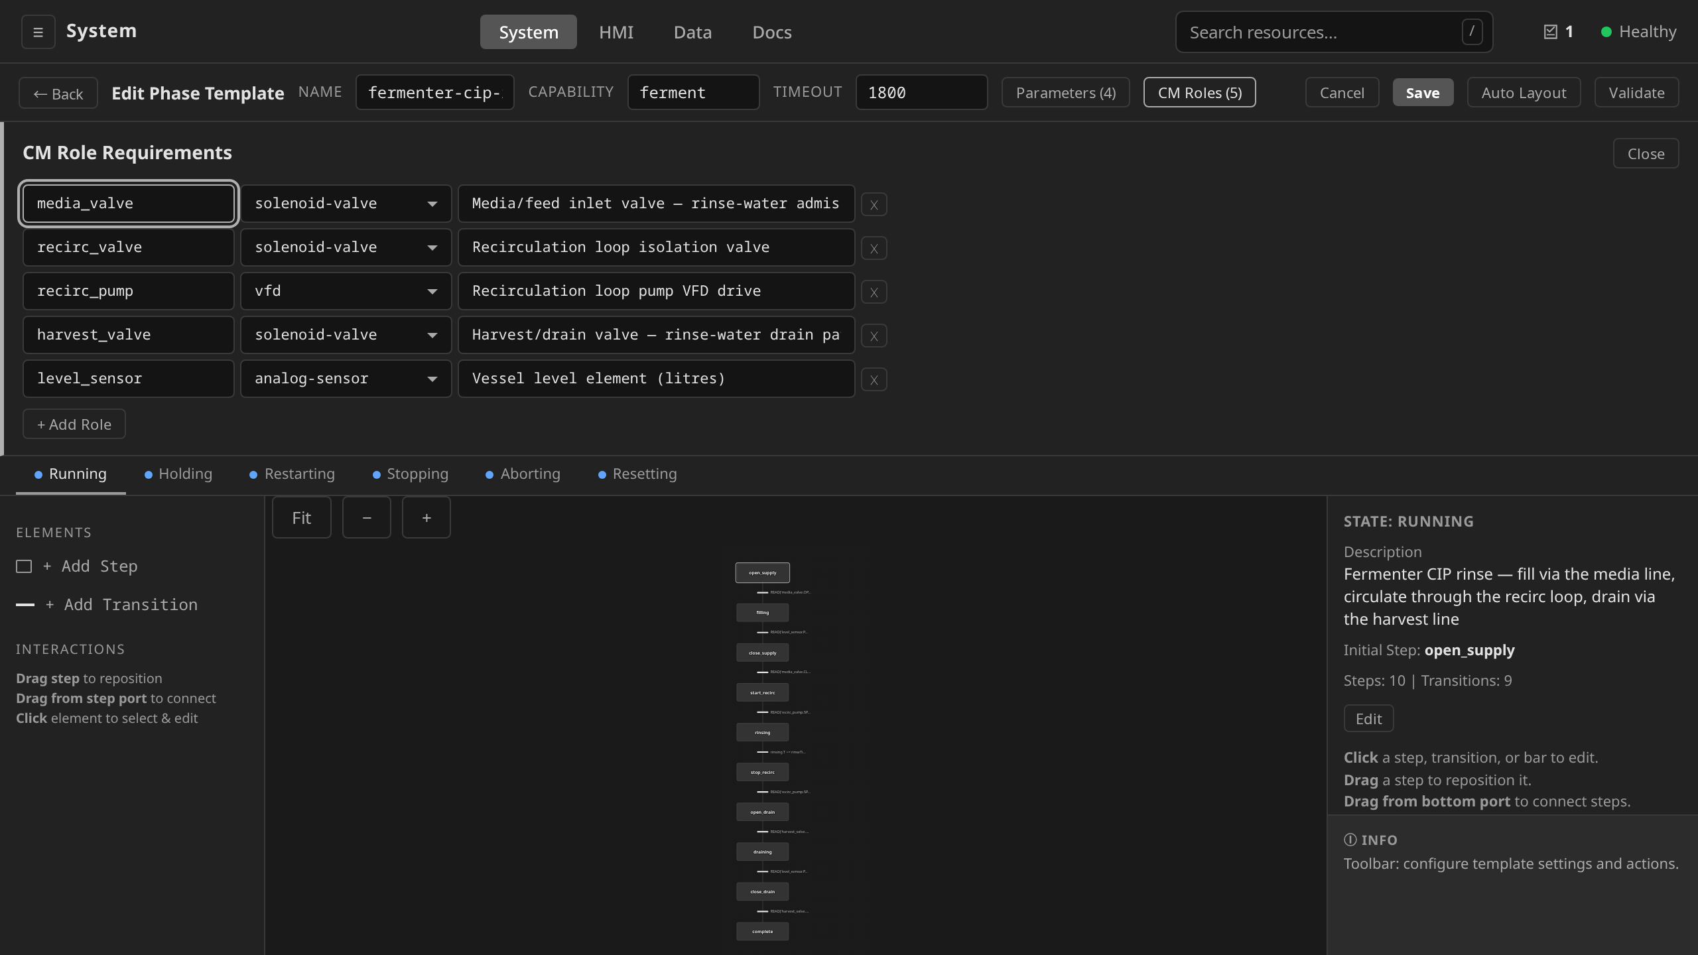Select the Stopping state tab
1698x955 pixels.
[411, 474]
